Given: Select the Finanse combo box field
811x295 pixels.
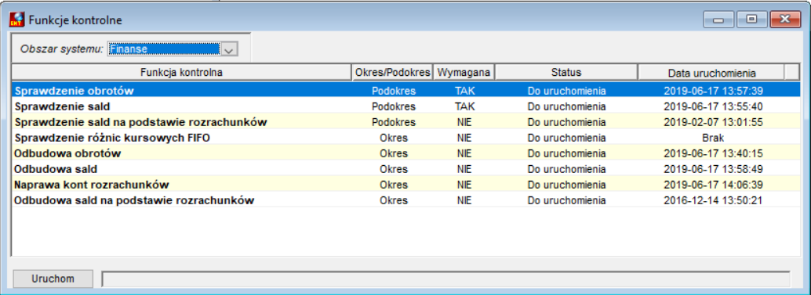Looking at the screenshot, I should coord(165,49).
